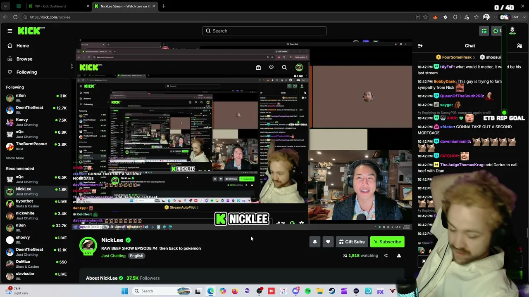Open Steam from the taskbar
Image resolution: width=529 pixels, height=297 pixels.
[x=332, y=291]
